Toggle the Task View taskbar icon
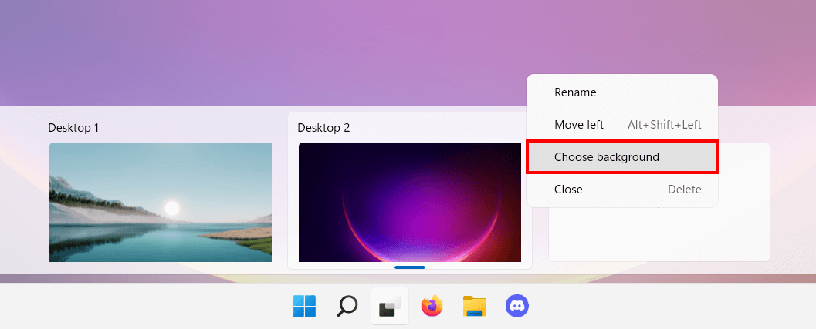 390,307
